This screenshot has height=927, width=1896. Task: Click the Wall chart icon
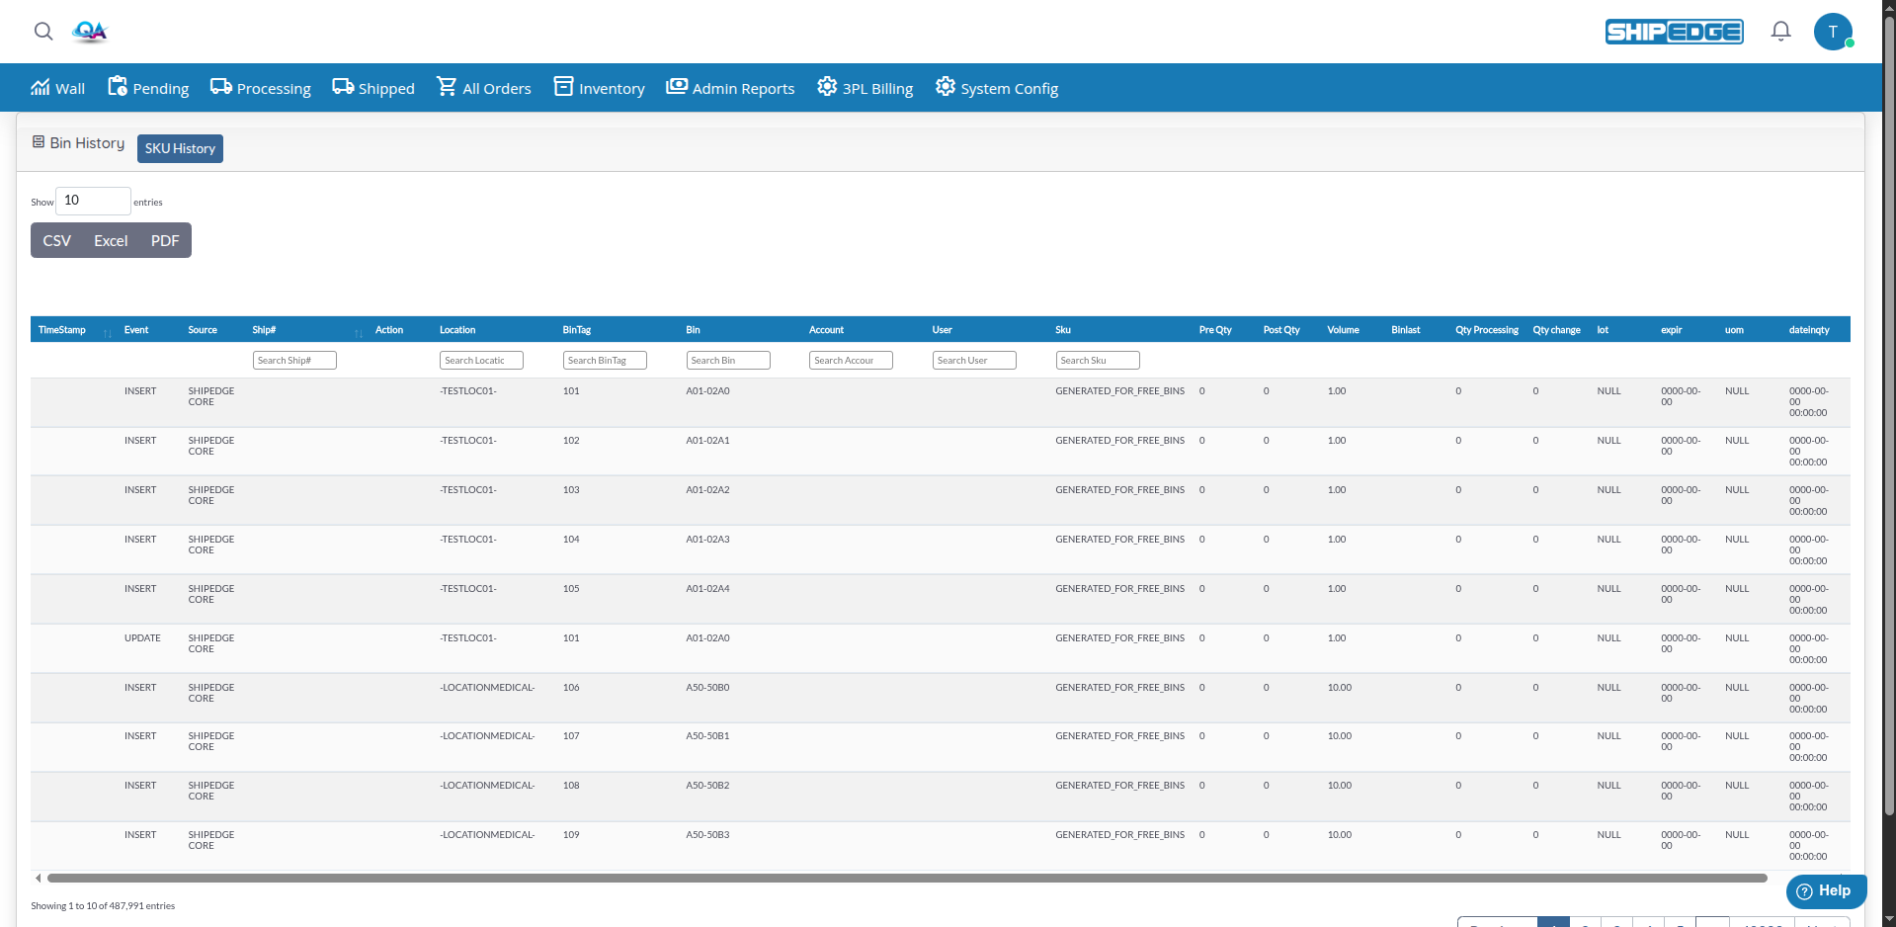tap(41, 87)
